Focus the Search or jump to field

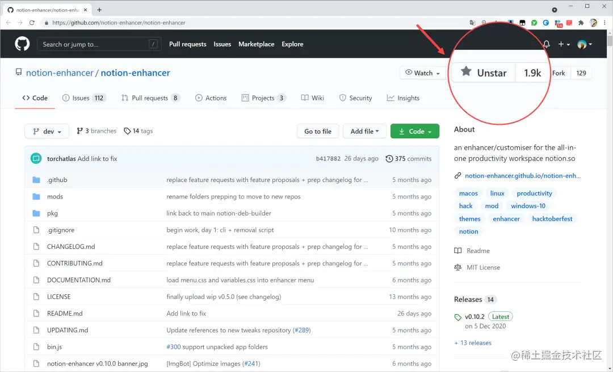coord(99,44)
